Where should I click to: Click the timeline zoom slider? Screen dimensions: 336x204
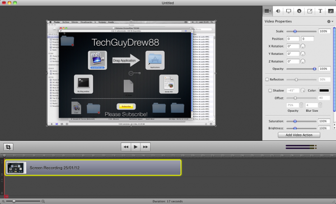23,201
